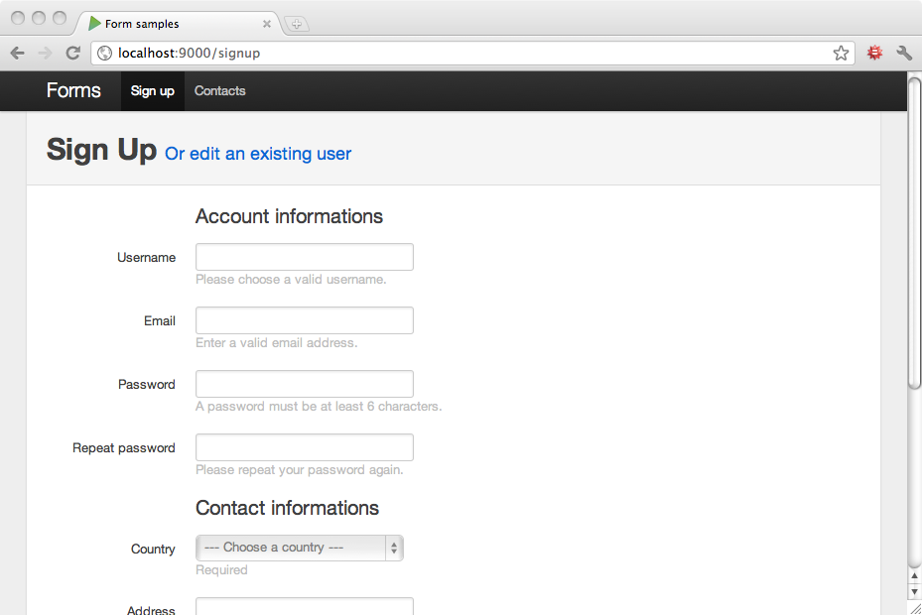Click the browser forward arrow
Screen dimensions: 922x615
pyautogui.click(x=45, y=54)
